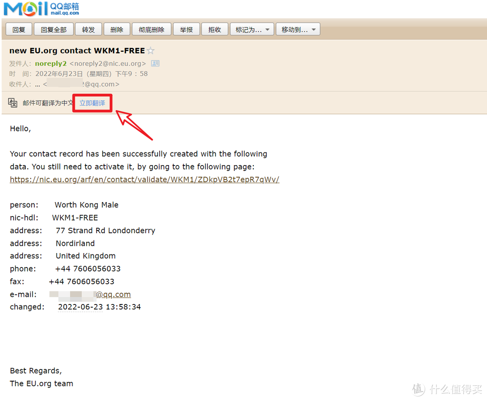This screenshot has height=401, width=487.
Task: Click the underlined 2022-06-23 changed date
Action: [x=80, y=307]
